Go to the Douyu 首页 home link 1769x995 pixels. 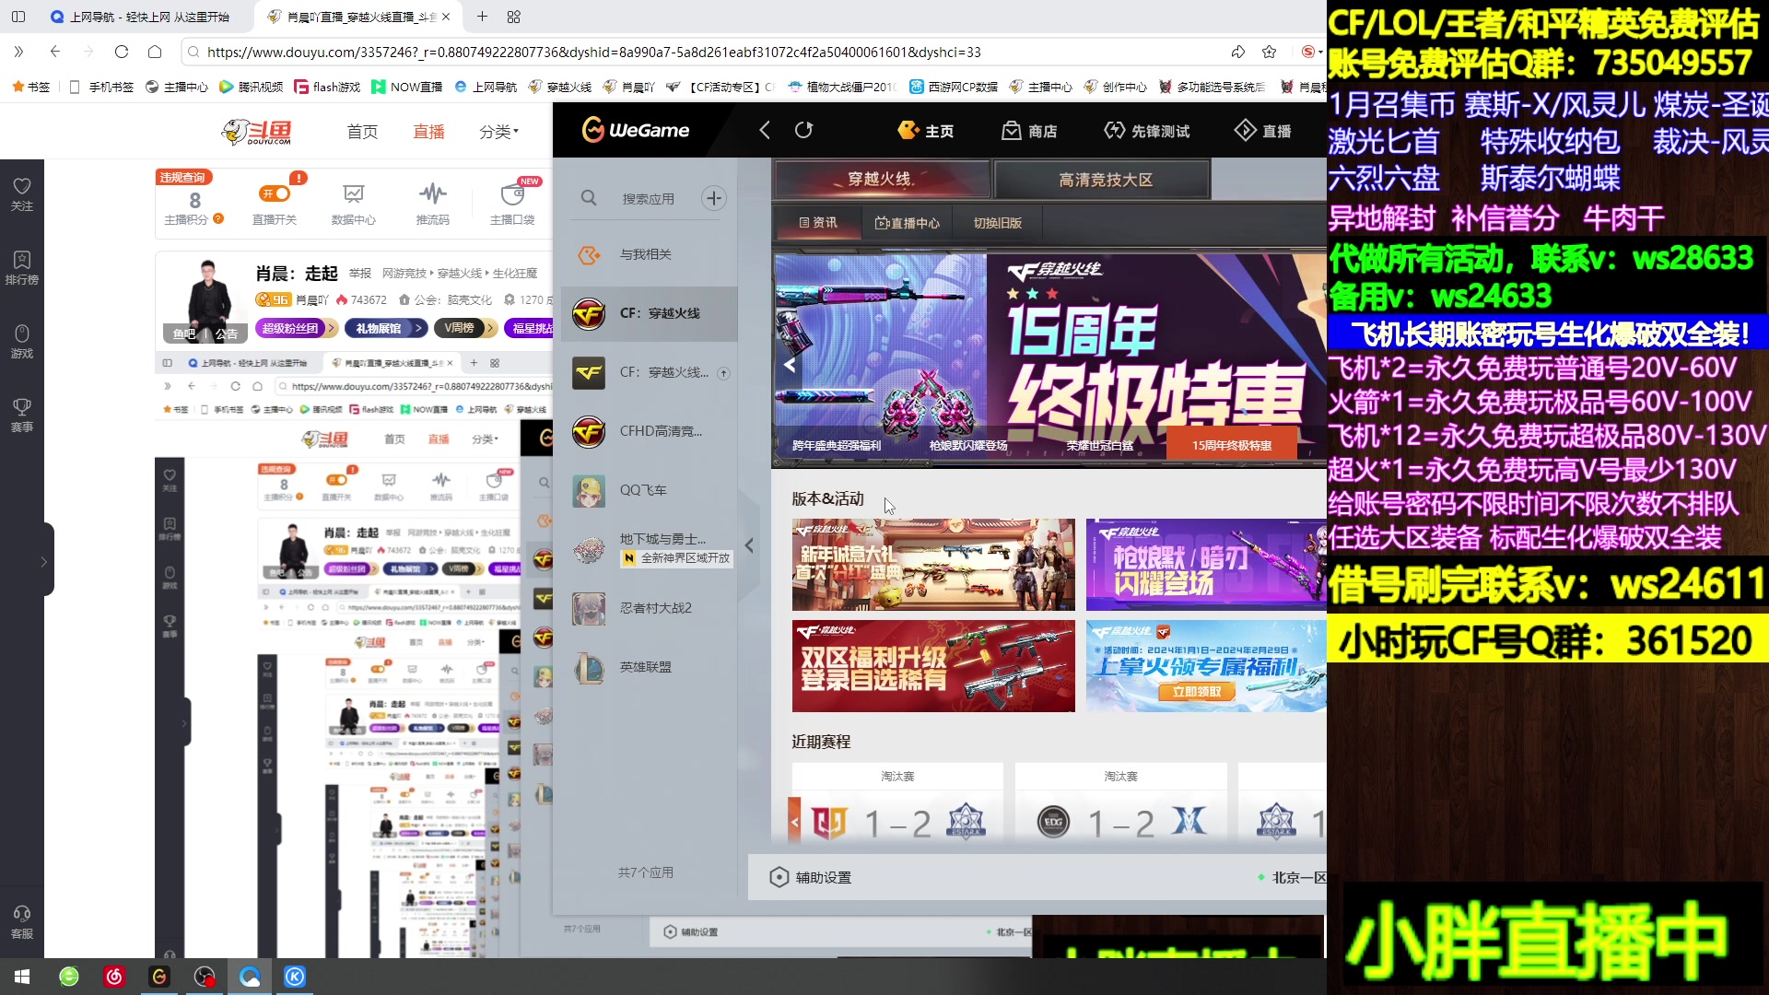pyautogui.click(x=362, y=132)
